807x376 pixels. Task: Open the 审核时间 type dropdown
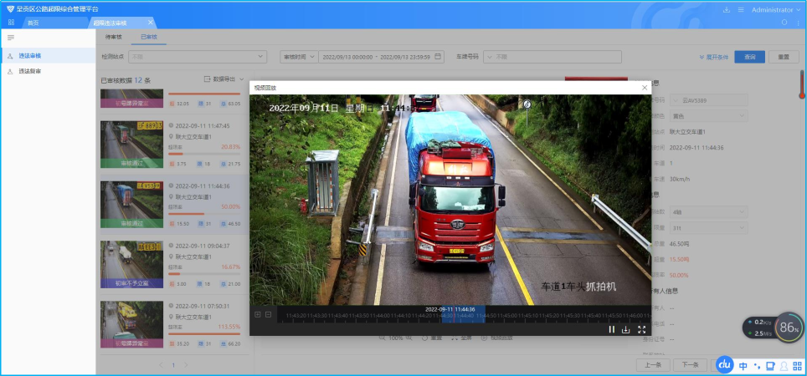298,57
